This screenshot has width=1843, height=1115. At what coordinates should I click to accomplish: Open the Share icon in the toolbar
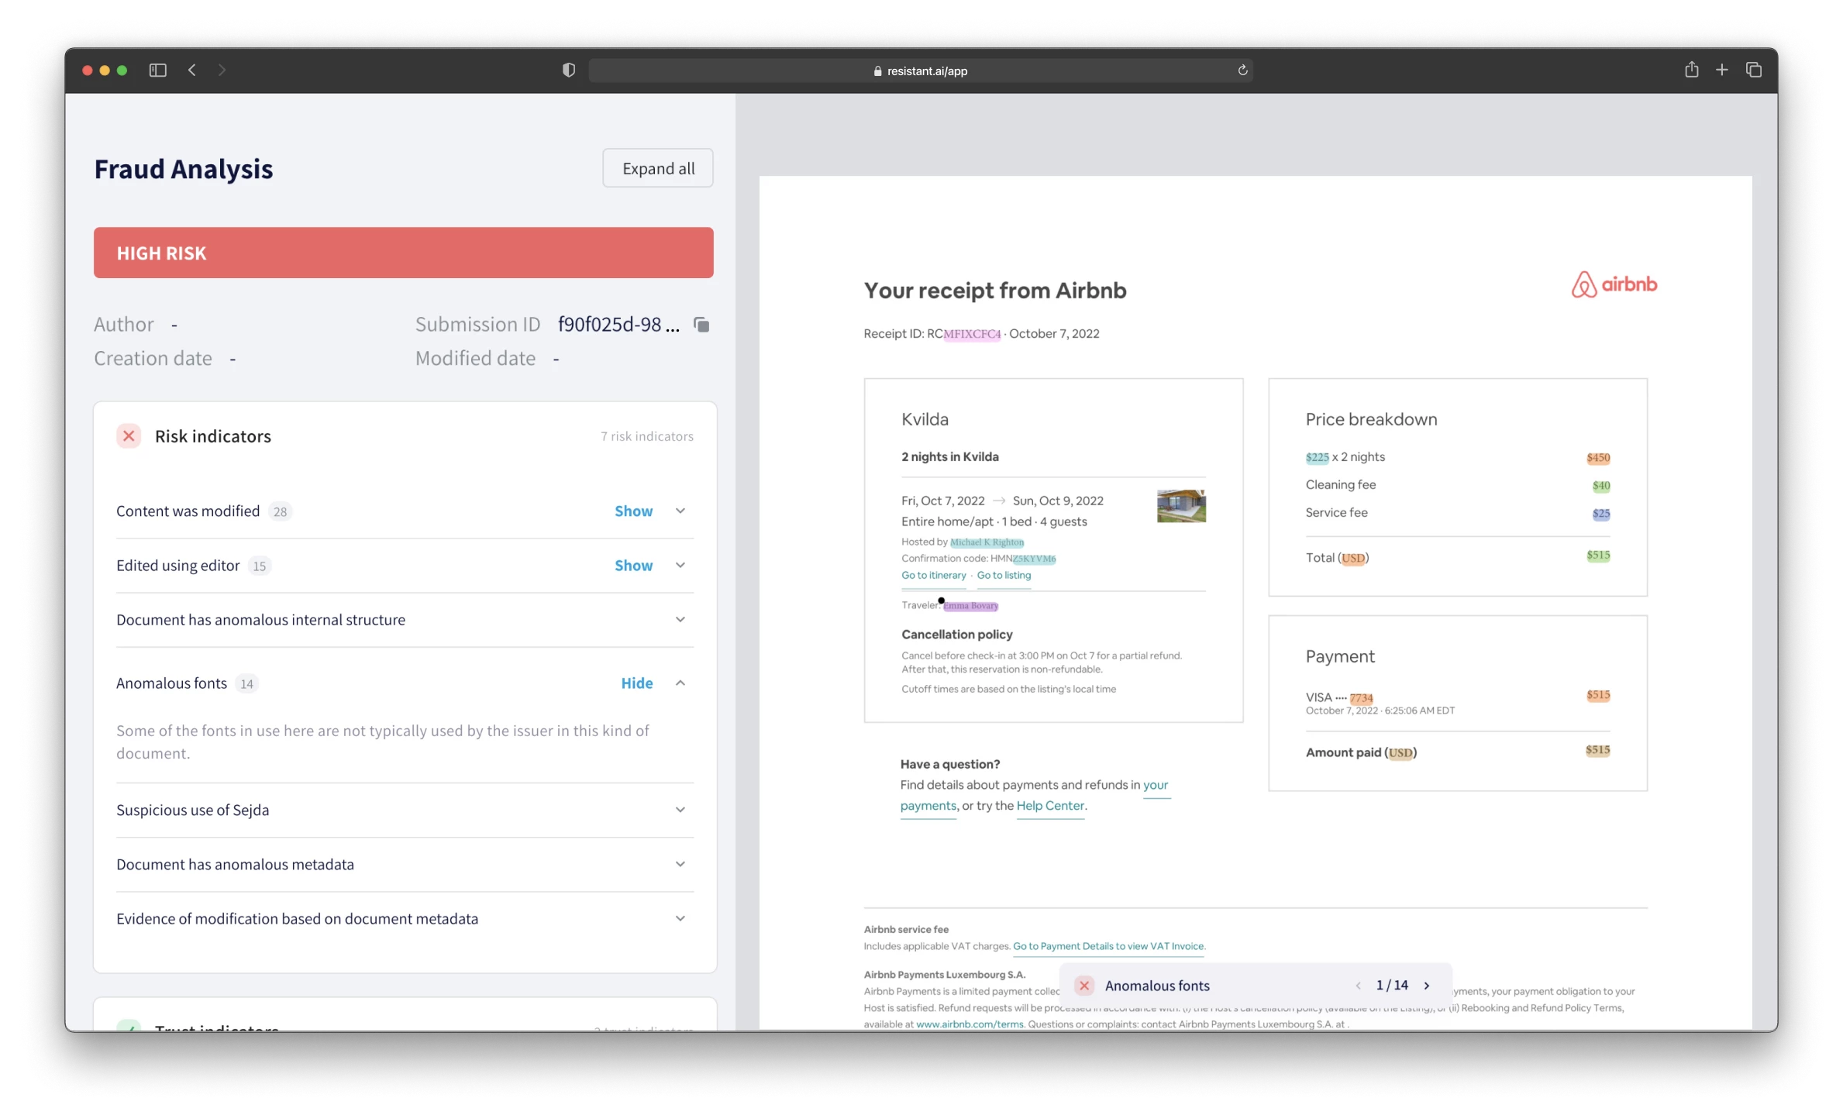(1691, 70)
